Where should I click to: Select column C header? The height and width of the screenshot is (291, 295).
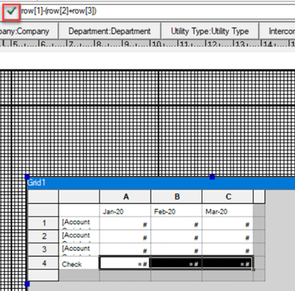228,197
